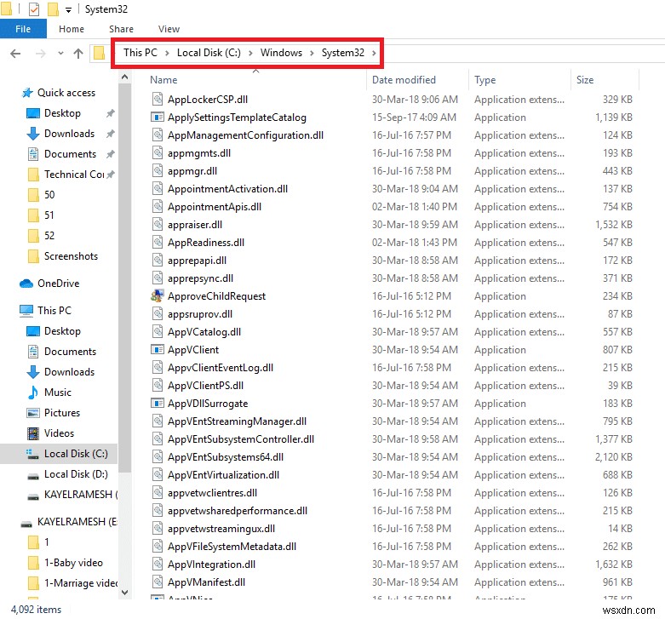The image size is (665, 619).
Task: Select file 'AppointmentActivation.dll'
Action: coord(227,189)
